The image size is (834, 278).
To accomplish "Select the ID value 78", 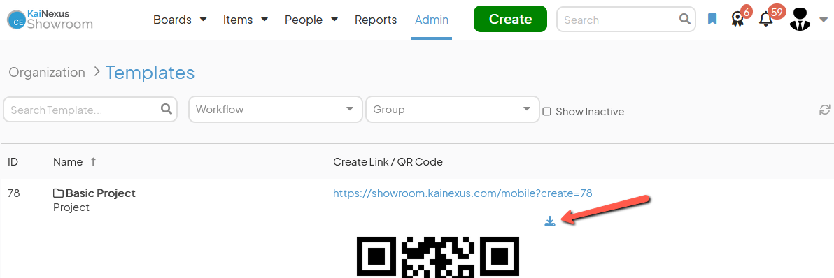I will coord(14,193).
